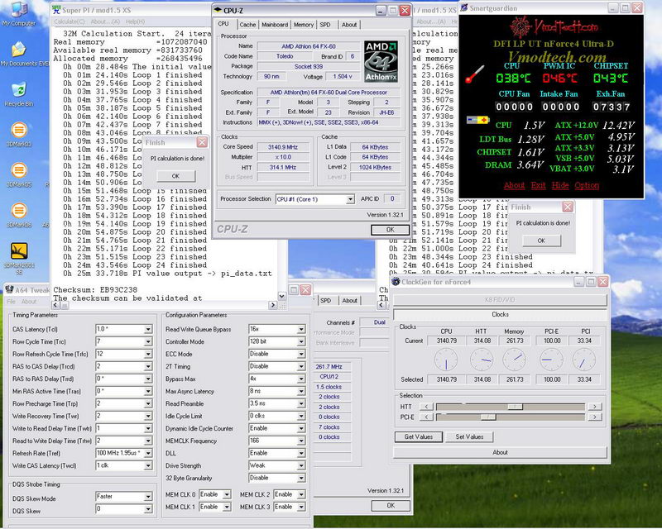Launch the 3DMark03 desktop shortcut
The width and height of the screenshot is (662, 529).
(x=18, y=131)
